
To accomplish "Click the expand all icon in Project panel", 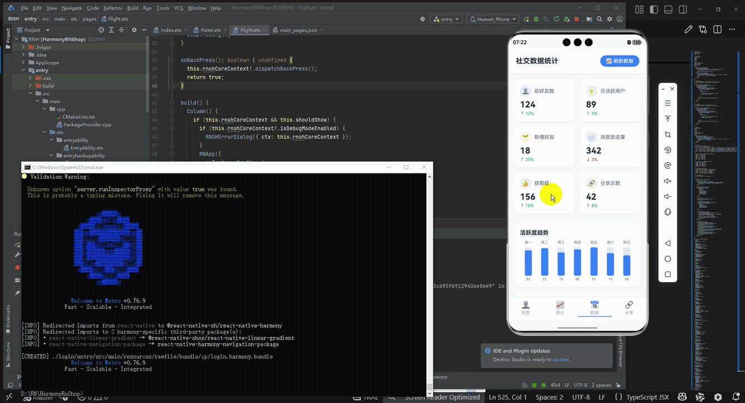I will pyautogui.click(x=111, y=30).
